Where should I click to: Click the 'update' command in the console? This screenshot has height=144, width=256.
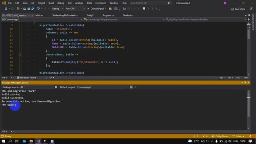point(12,105)
